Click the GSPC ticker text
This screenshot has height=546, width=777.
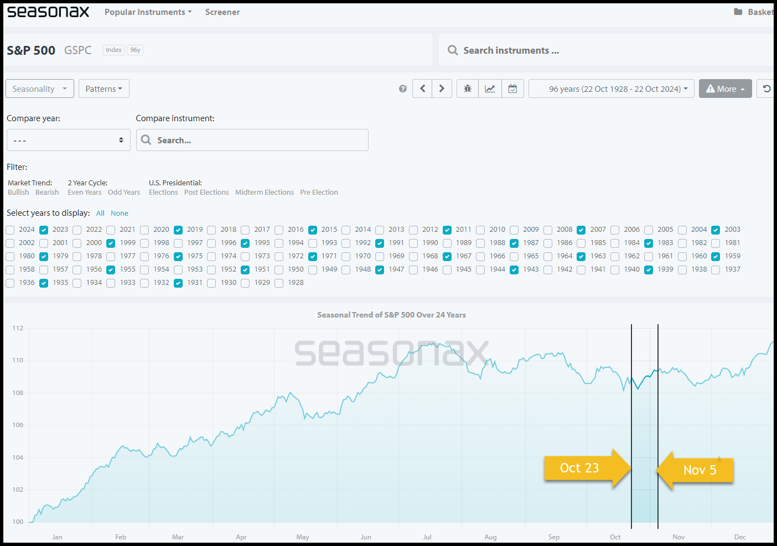coord(78,50)
